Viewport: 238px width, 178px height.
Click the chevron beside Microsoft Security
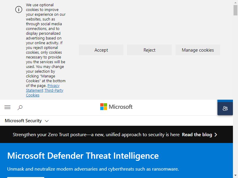coord(47,121)
